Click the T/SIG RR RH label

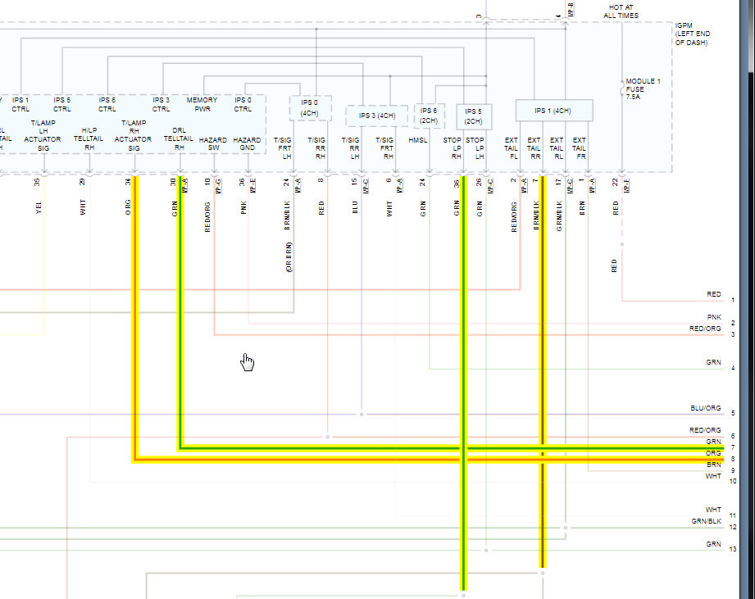[x=316, y=148]
